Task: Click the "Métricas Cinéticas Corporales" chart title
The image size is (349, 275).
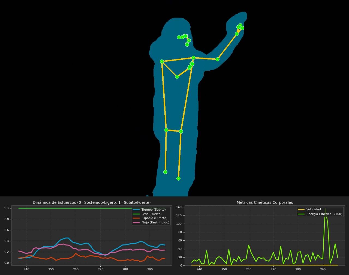Action: coord(265,202)
